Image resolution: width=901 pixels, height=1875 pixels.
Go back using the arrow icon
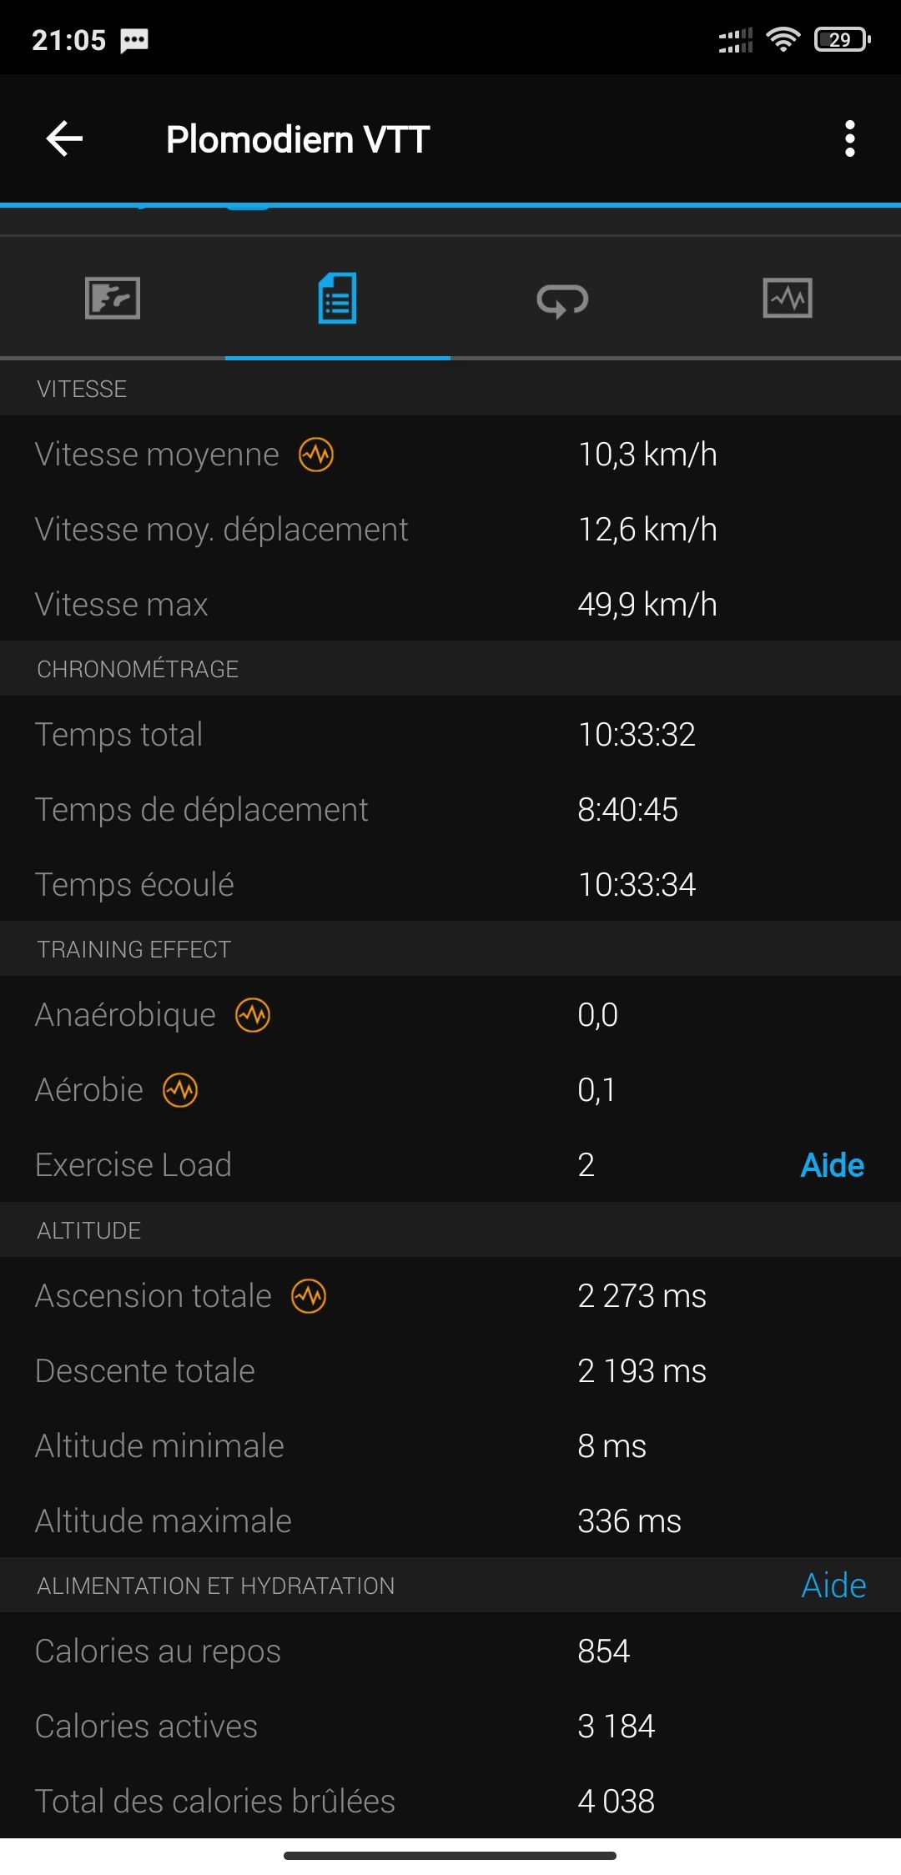point(64,138)
